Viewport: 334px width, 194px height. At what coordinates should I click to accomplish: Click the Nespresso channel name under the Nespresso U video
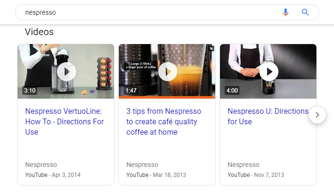243,165
